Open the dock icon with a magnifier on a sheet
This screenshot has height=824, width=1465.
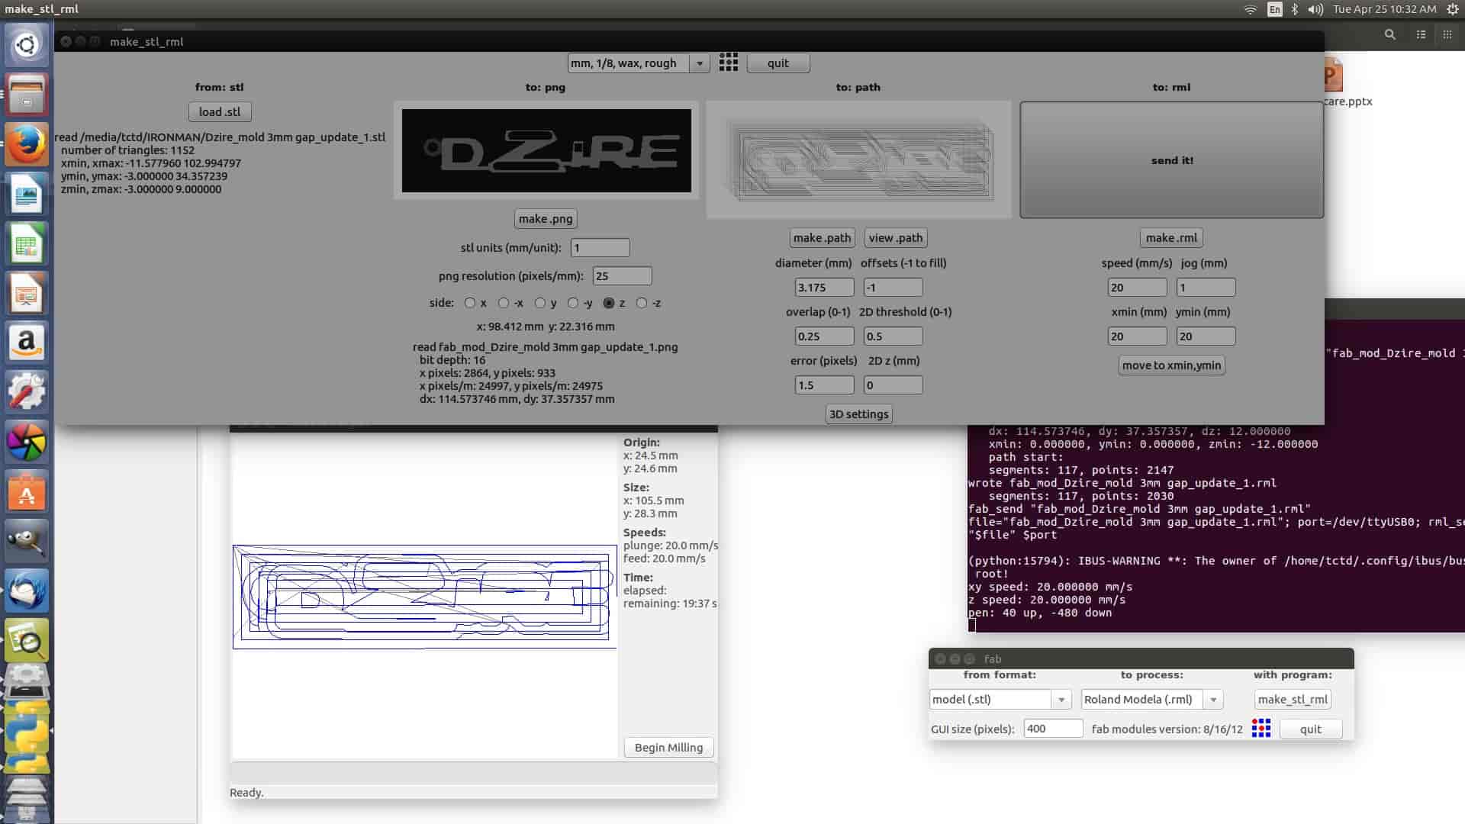[27, 640]
